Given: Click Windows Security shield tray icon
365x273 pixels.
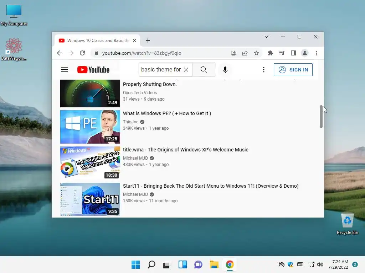Looking at the screenshot, I should coord(290,264).
